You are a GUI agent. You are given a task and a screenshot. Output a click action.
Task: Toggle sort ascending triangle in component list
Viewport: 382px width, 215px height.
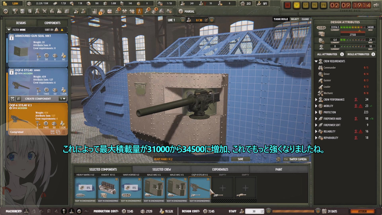[62, 30]
